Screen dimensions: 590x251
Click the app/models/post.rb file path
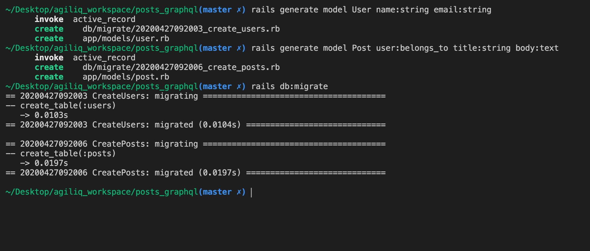(126, 77)
